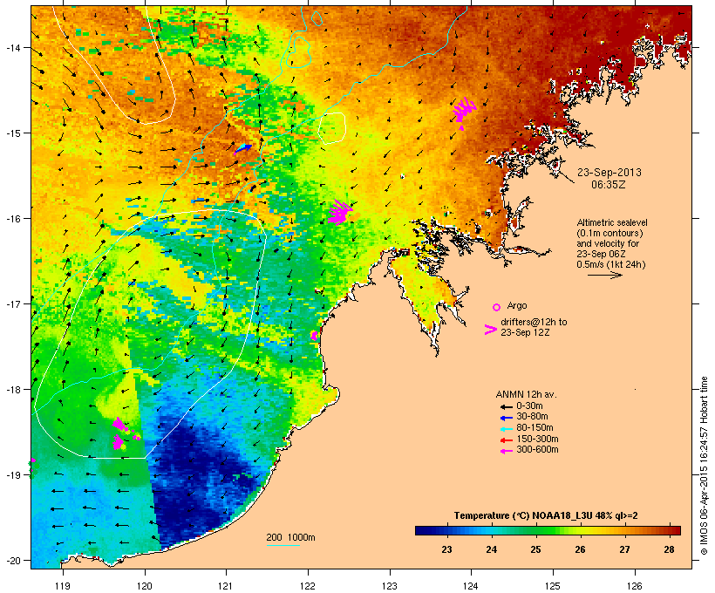Screen dimensions: 715x593
Task: Click the longitude label 124
Action: [x=471, y=586]
